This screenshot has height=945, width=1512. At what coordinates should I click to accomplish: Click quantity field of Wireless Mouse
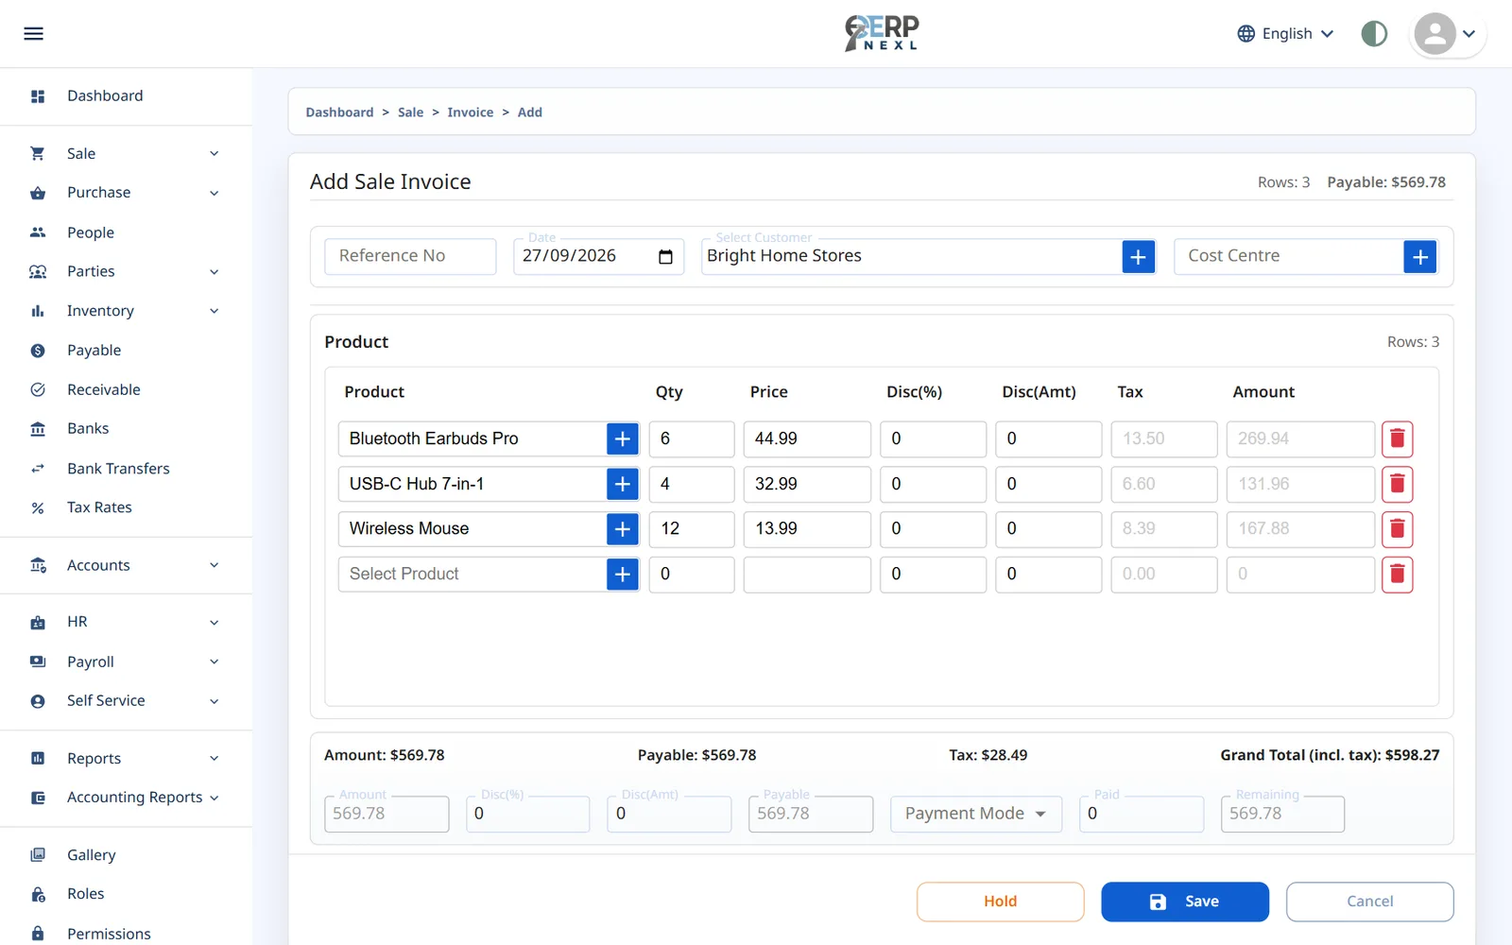(691, 529)
